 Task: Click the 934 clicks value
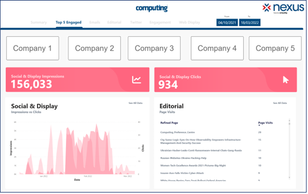tap(168, 85)
